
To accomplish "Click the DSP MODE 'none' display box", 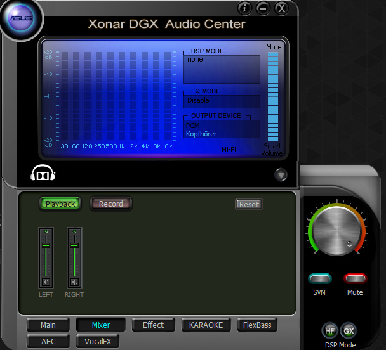I will 222,69.
